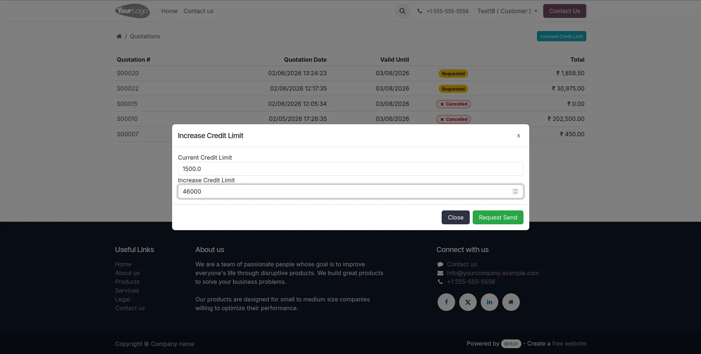
Task: Close dialog with the x icon
Action: 518,136
